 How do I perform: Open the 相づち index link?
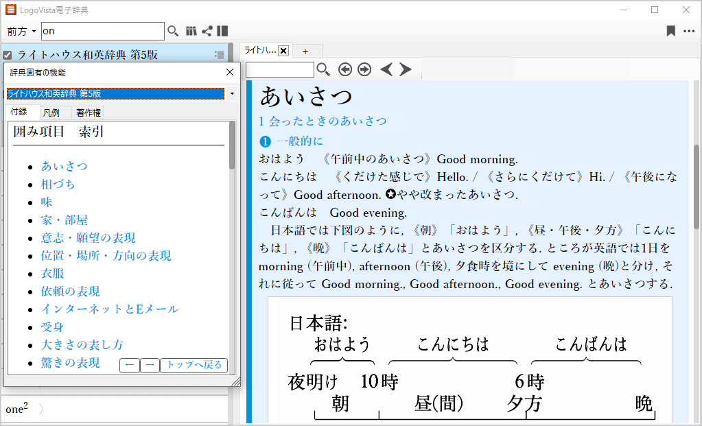pyautogui.click(x=58, y=185)
